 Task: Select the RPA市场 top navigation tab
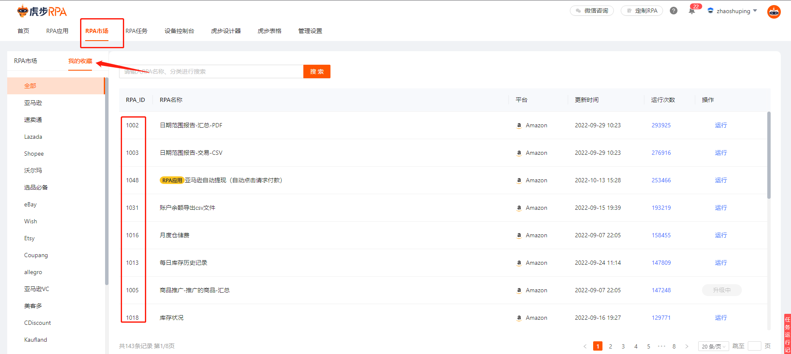pyautogui.click(x=97, y=31)
